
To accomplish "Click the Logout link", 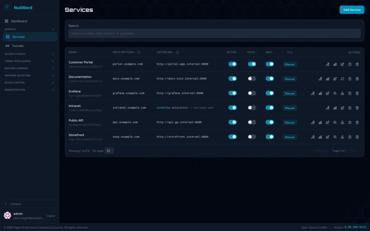I will tap(51, 216).
